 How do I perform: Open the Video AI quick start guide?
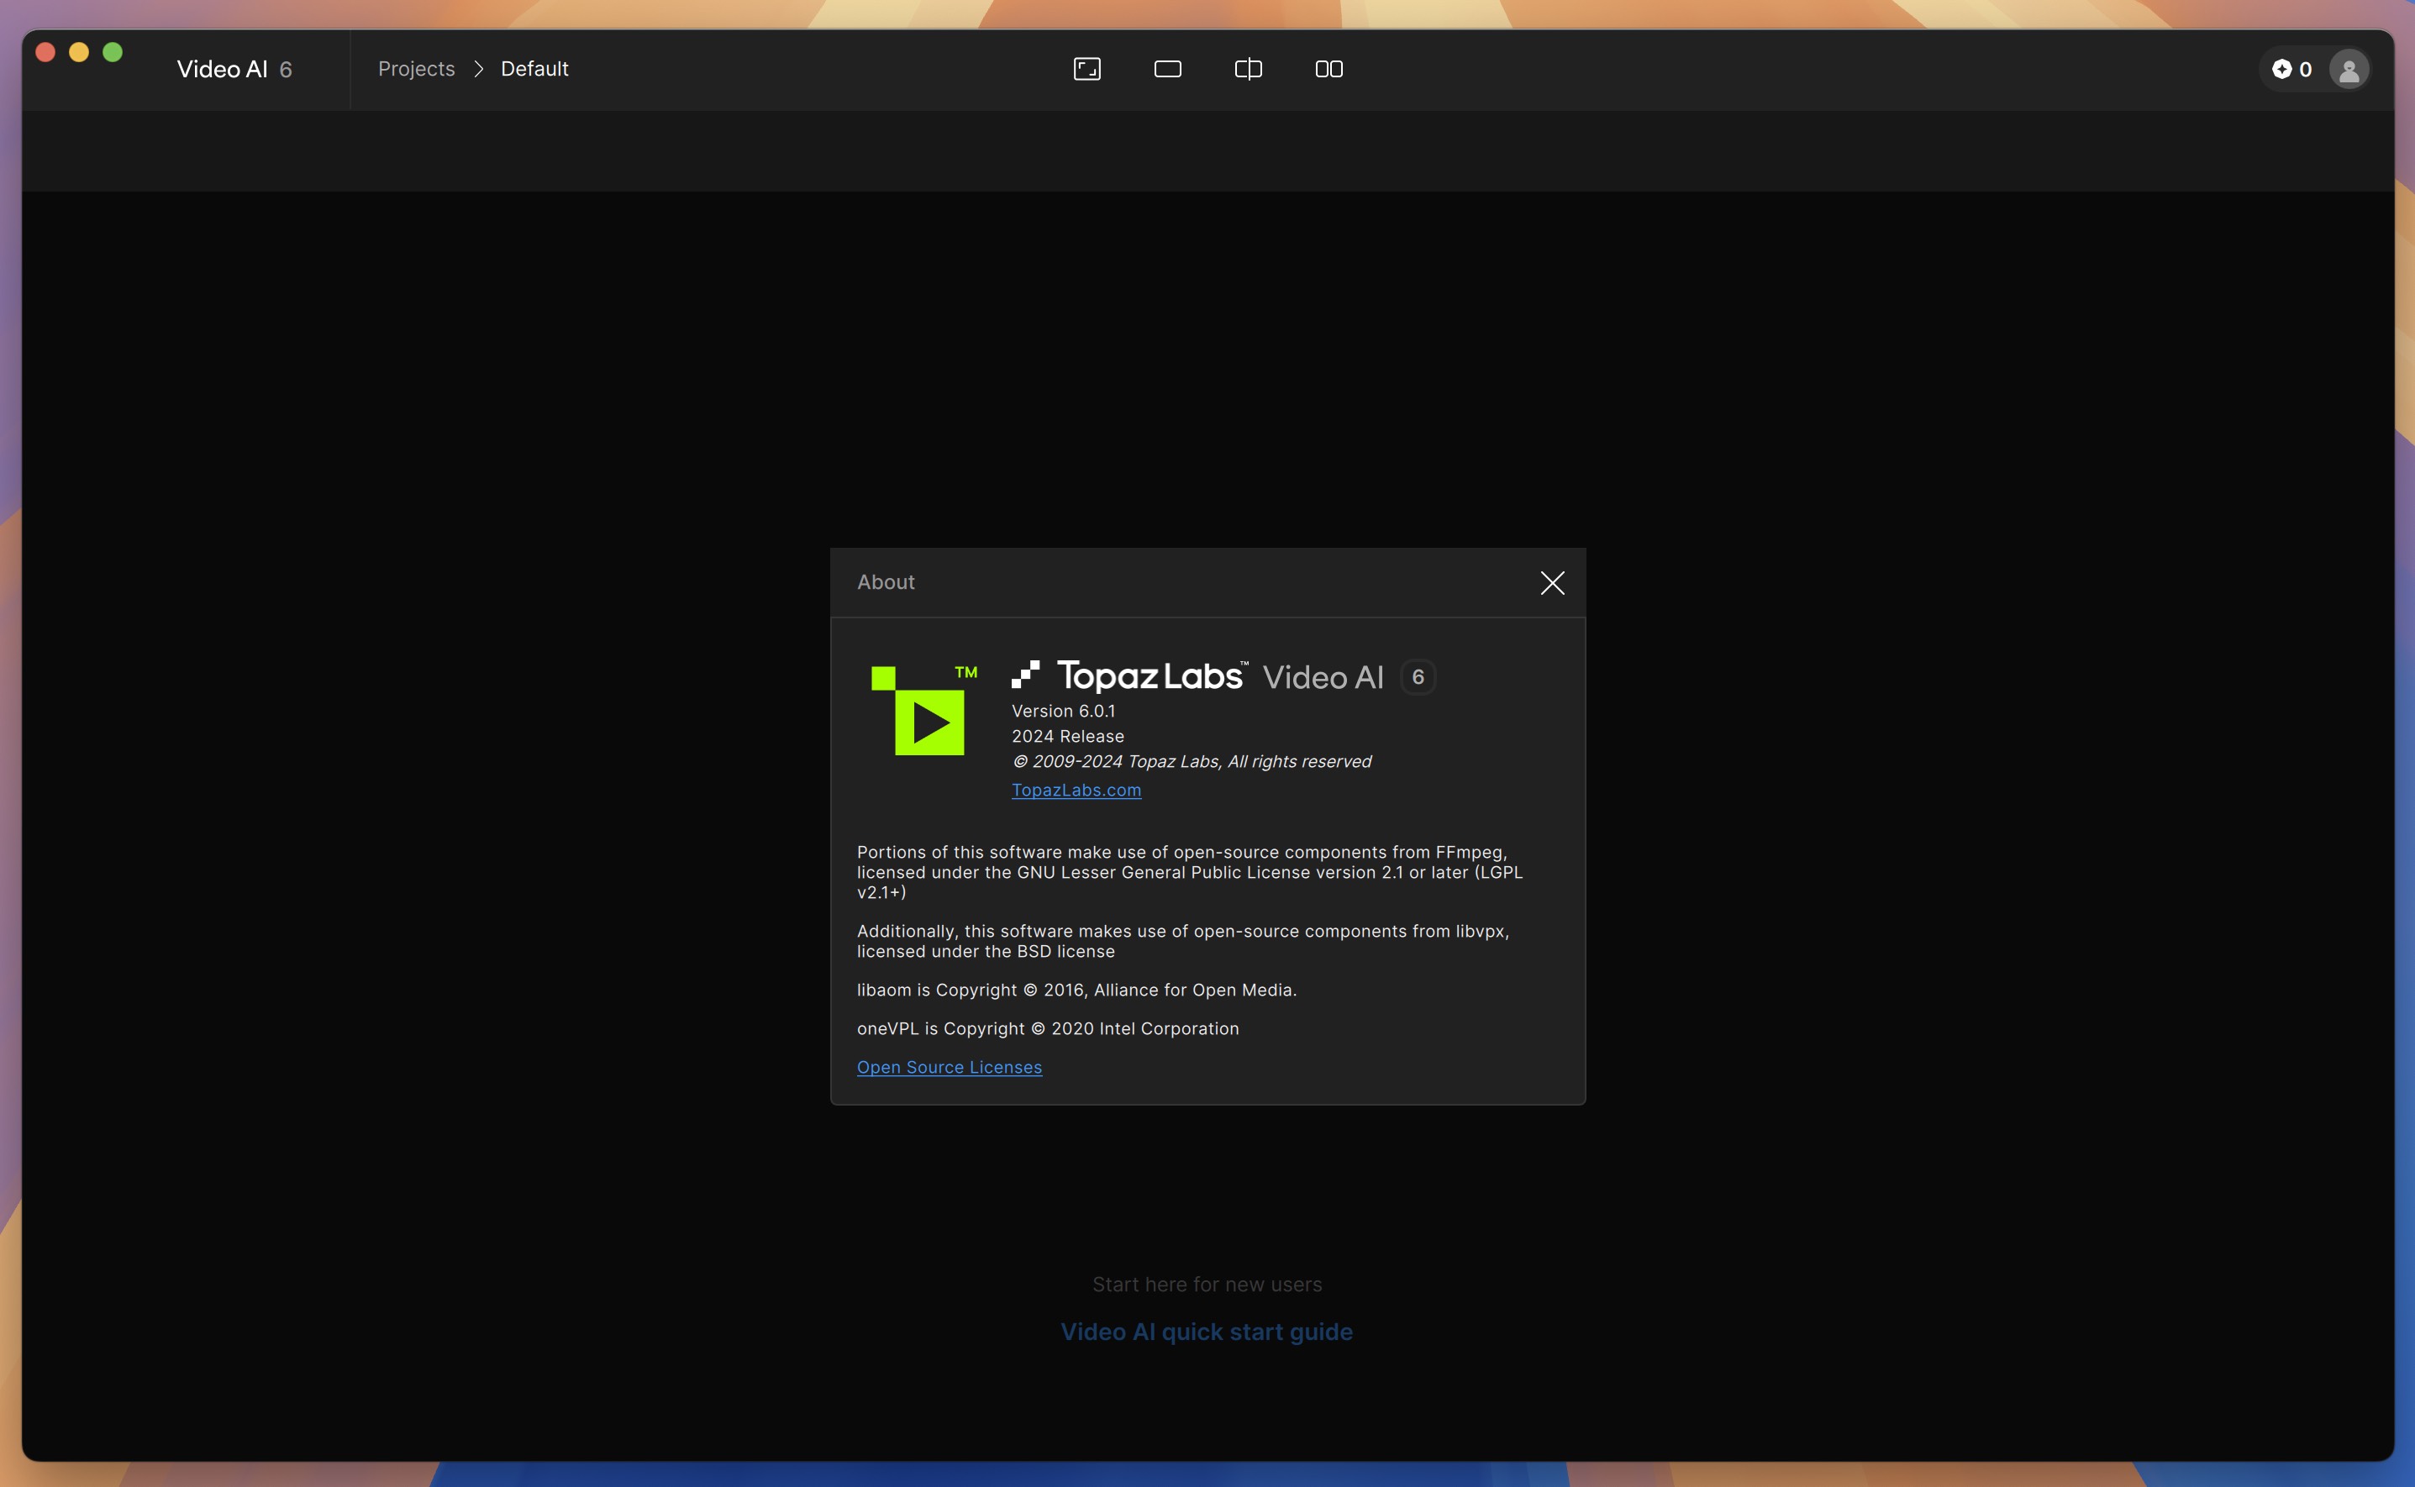1206,1332
